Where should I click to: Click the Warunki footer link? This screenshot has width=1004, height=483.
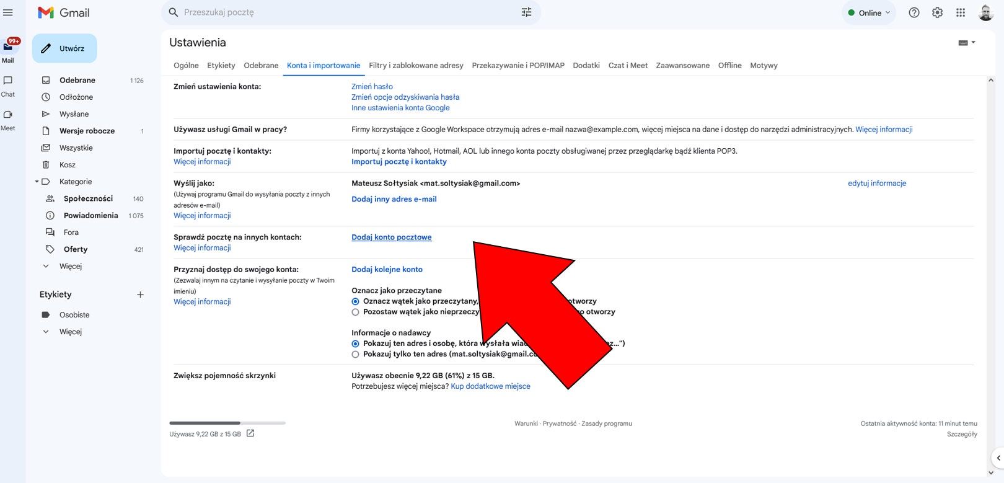tap(526, 423)
